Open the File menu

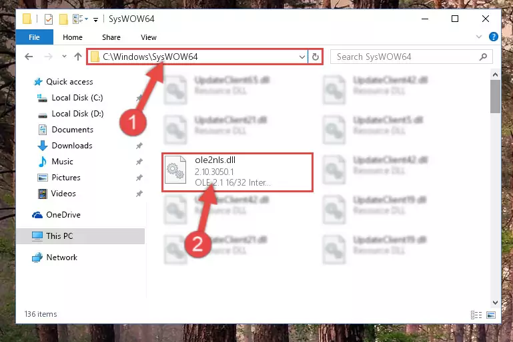tap(34, 37)
